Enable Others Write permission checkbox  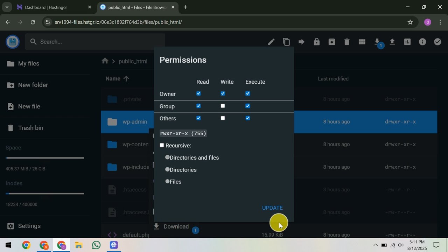point(223,118)
